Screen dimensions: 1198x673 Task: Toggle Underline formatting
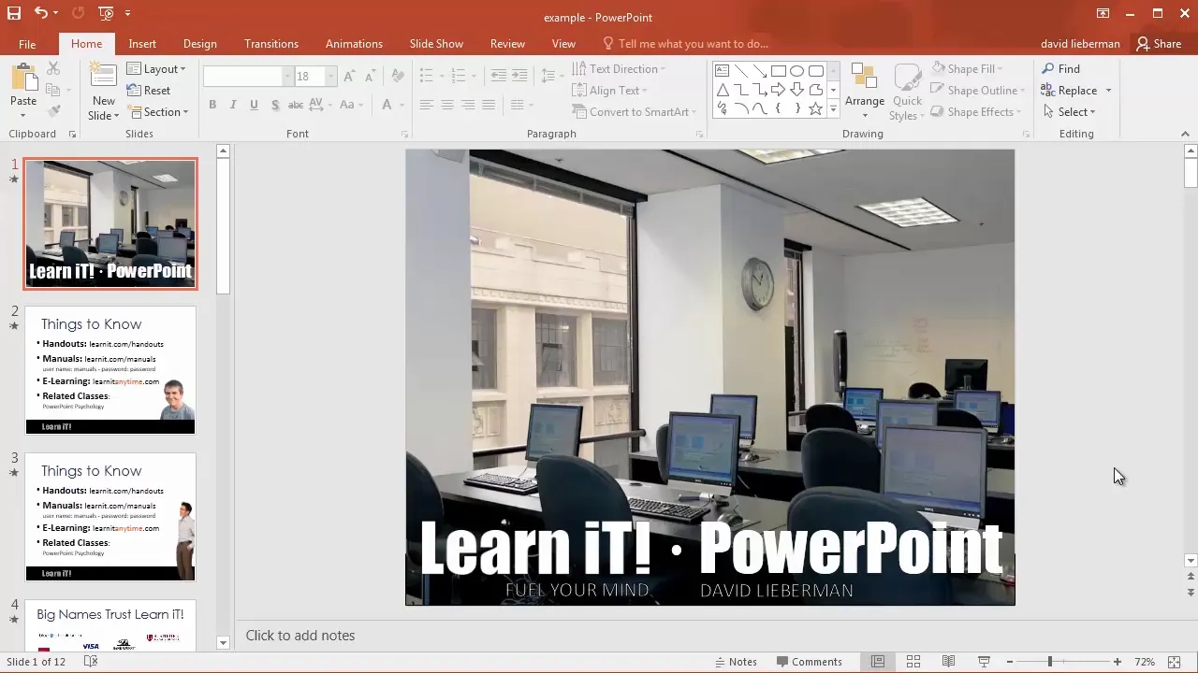pos(254,105)
